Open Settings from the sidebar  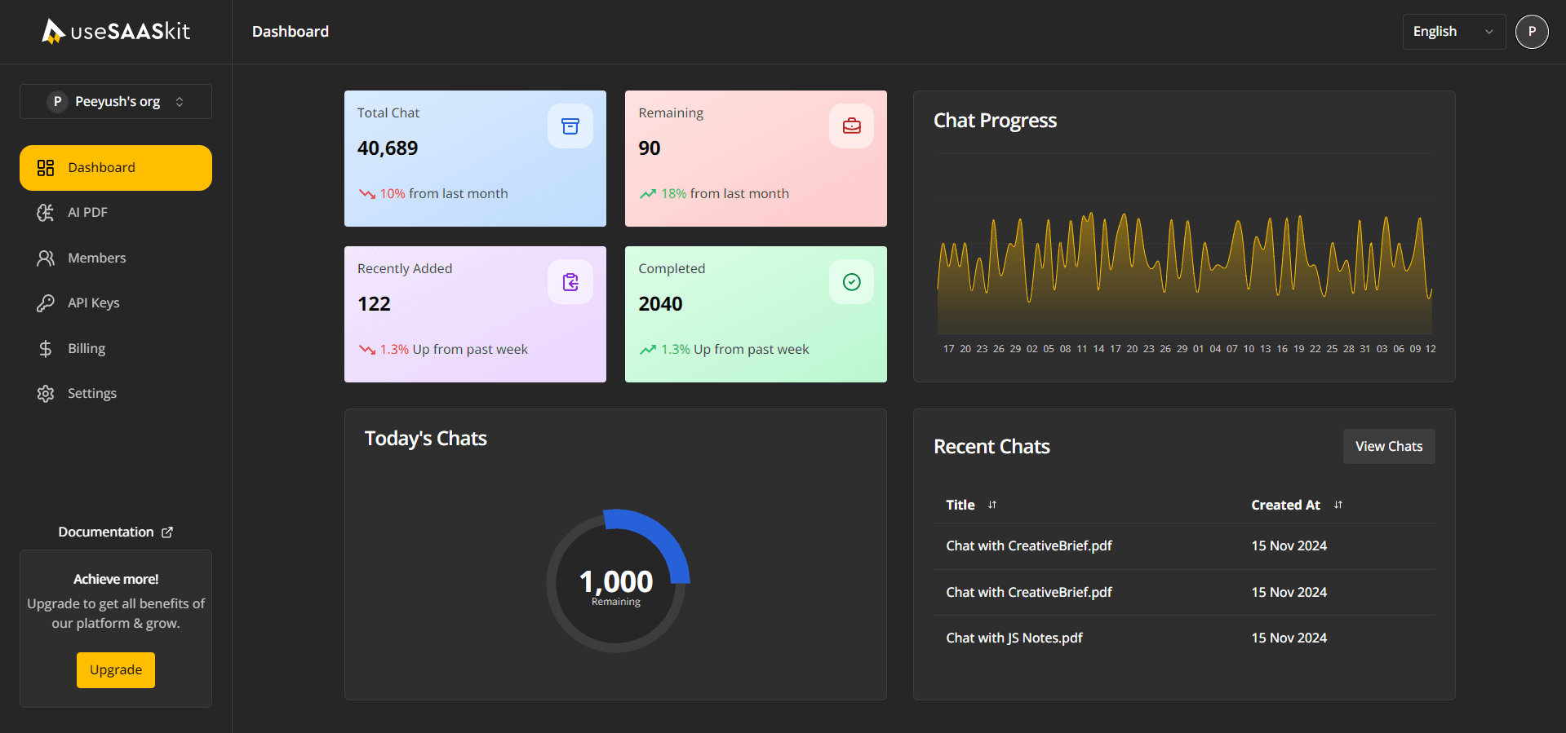click(91, 394)
